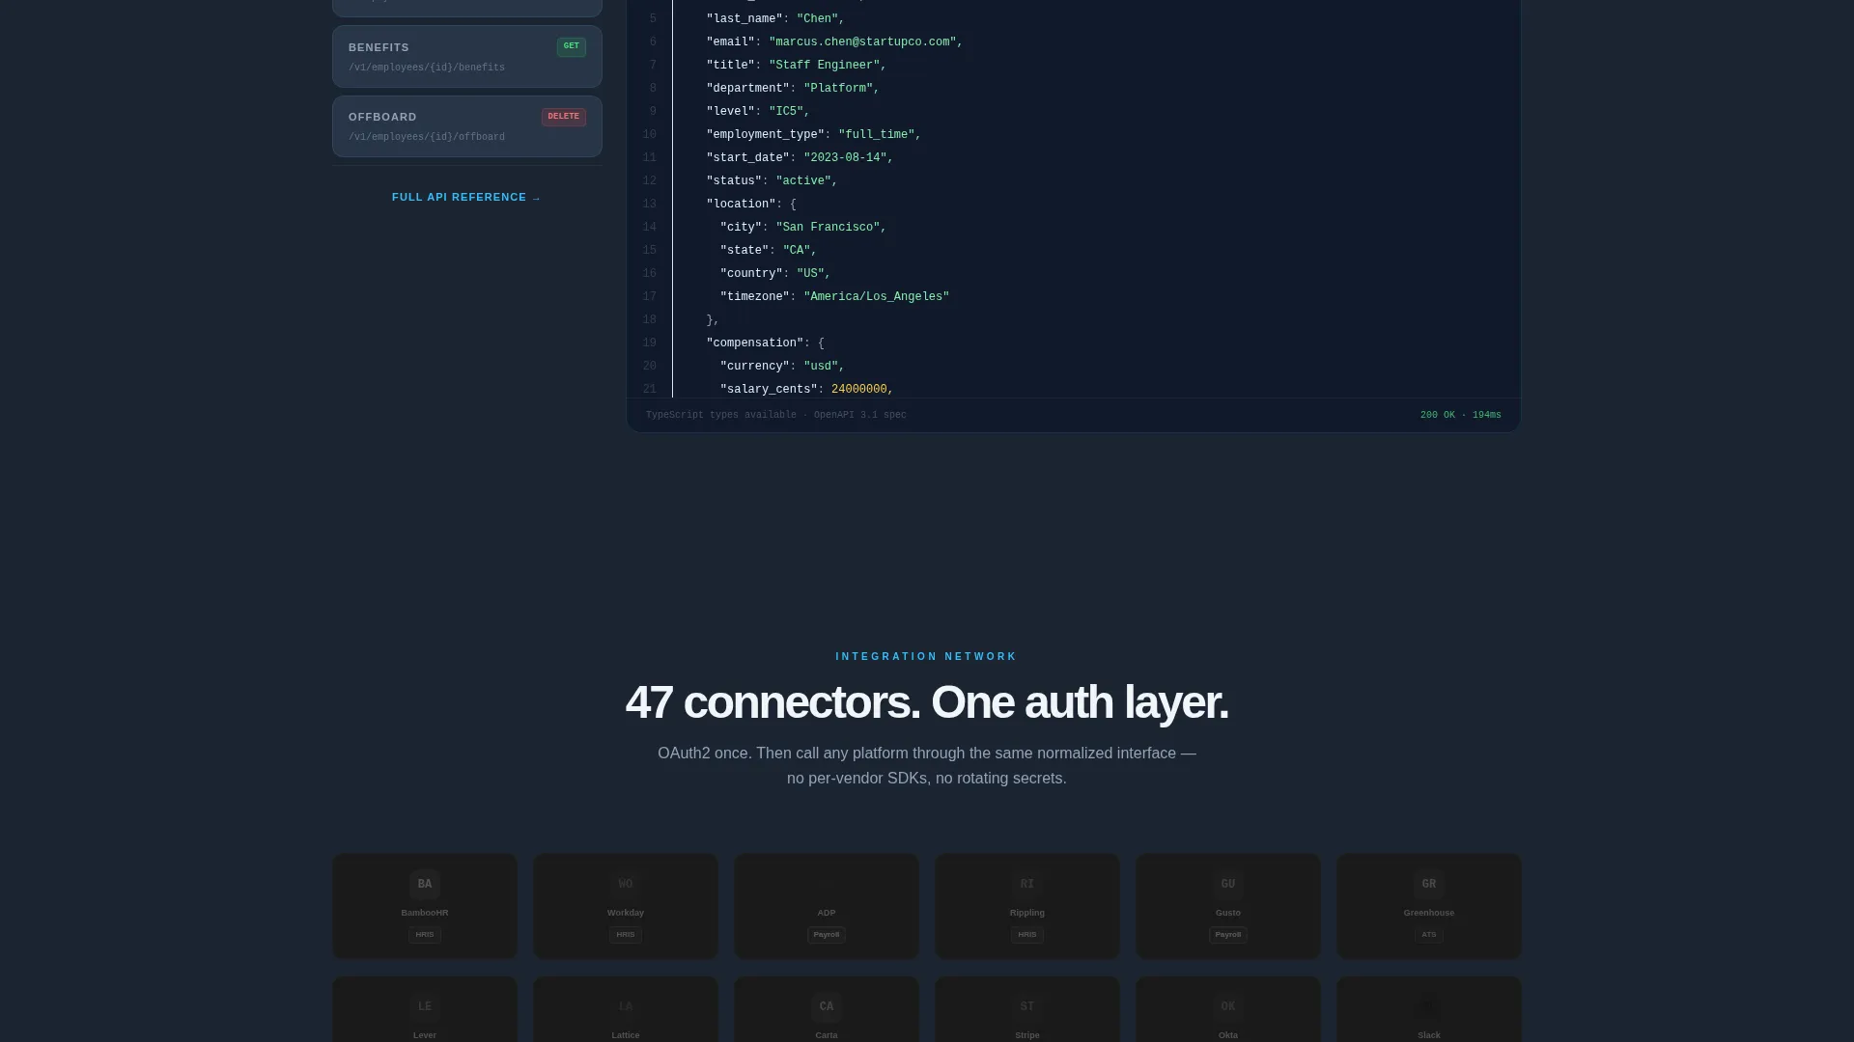The width and height of the screenshot is (1854, 1042).
Task: Click the Payroll tag on Gusto card
Action: coord(1228,935)
